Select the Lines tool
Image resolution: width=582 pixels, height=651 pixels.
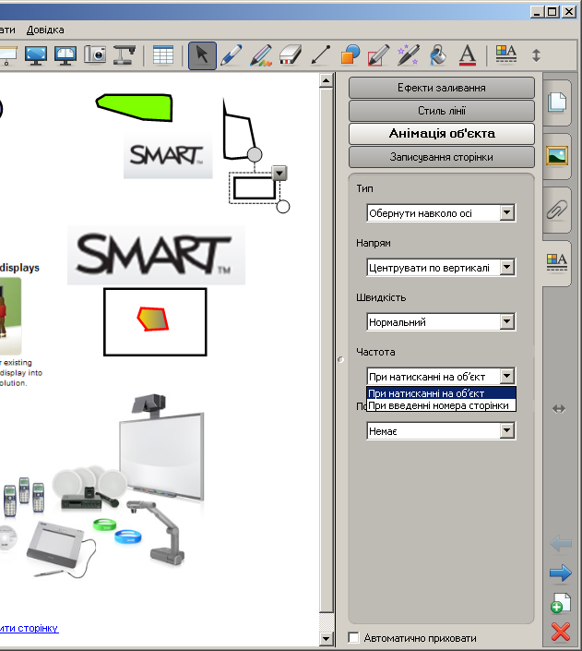pyautogui.click(x=320, y=55)
